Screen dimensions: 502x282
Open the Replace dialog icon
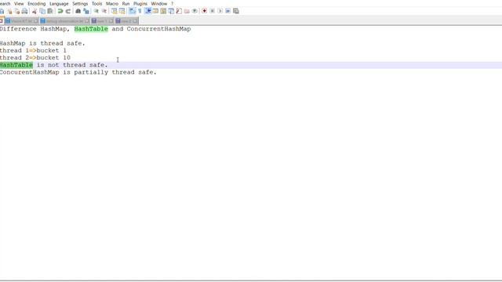(x=86, y=11)
